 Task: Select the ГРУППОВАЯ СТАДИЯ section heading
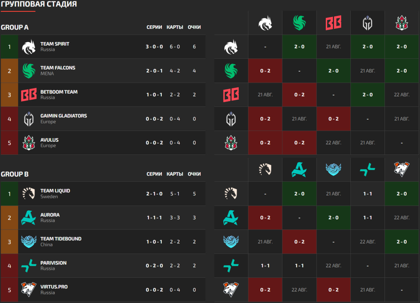point(39,4)
